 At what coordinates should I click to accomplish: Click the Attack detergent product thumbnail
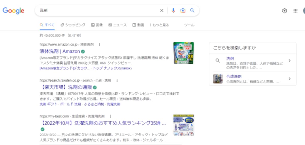(184, 53)
